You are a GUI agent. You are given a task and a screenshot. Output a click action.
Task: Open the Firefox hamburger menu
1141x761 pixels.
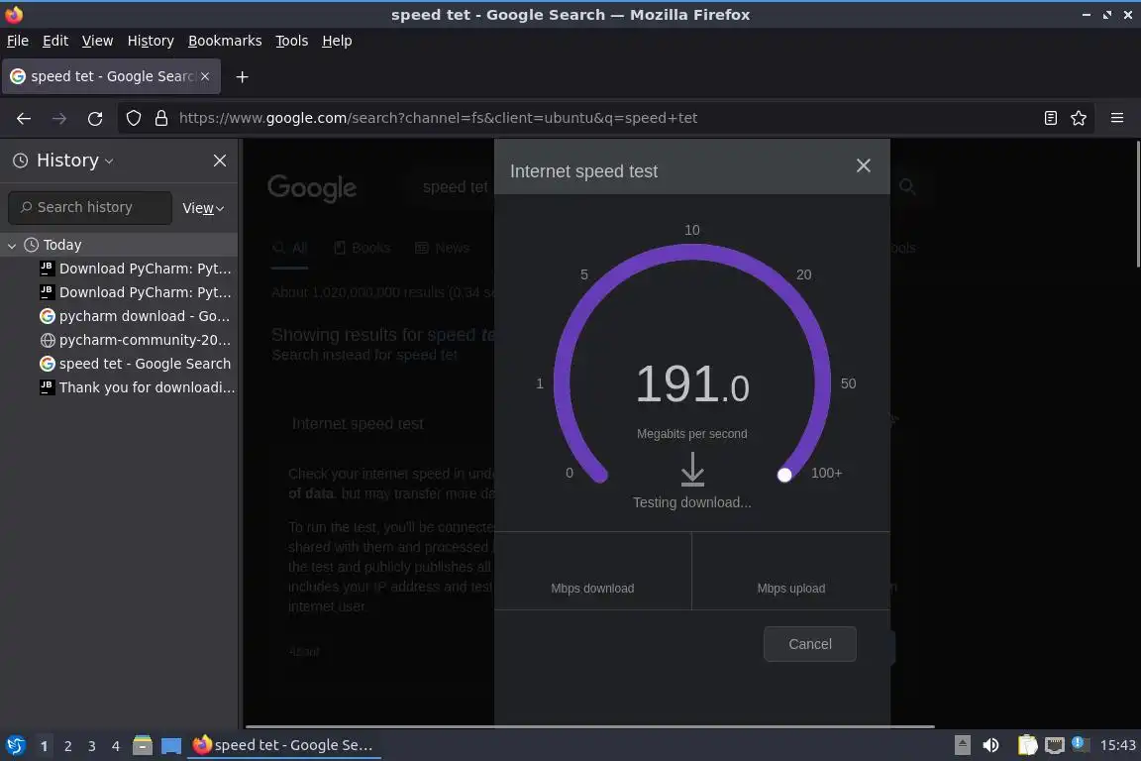click(1117, 118)
